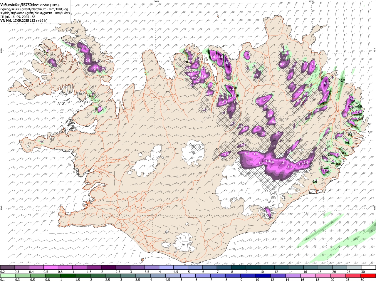Select bottom legend row pink swatch labeled 18
This screenshot has height=282, width=376.
323,276
